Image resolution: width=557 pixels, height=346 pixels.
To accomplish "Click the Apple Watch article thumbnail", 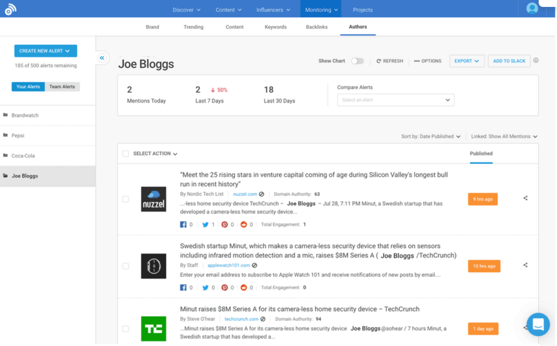I will 153,266.
